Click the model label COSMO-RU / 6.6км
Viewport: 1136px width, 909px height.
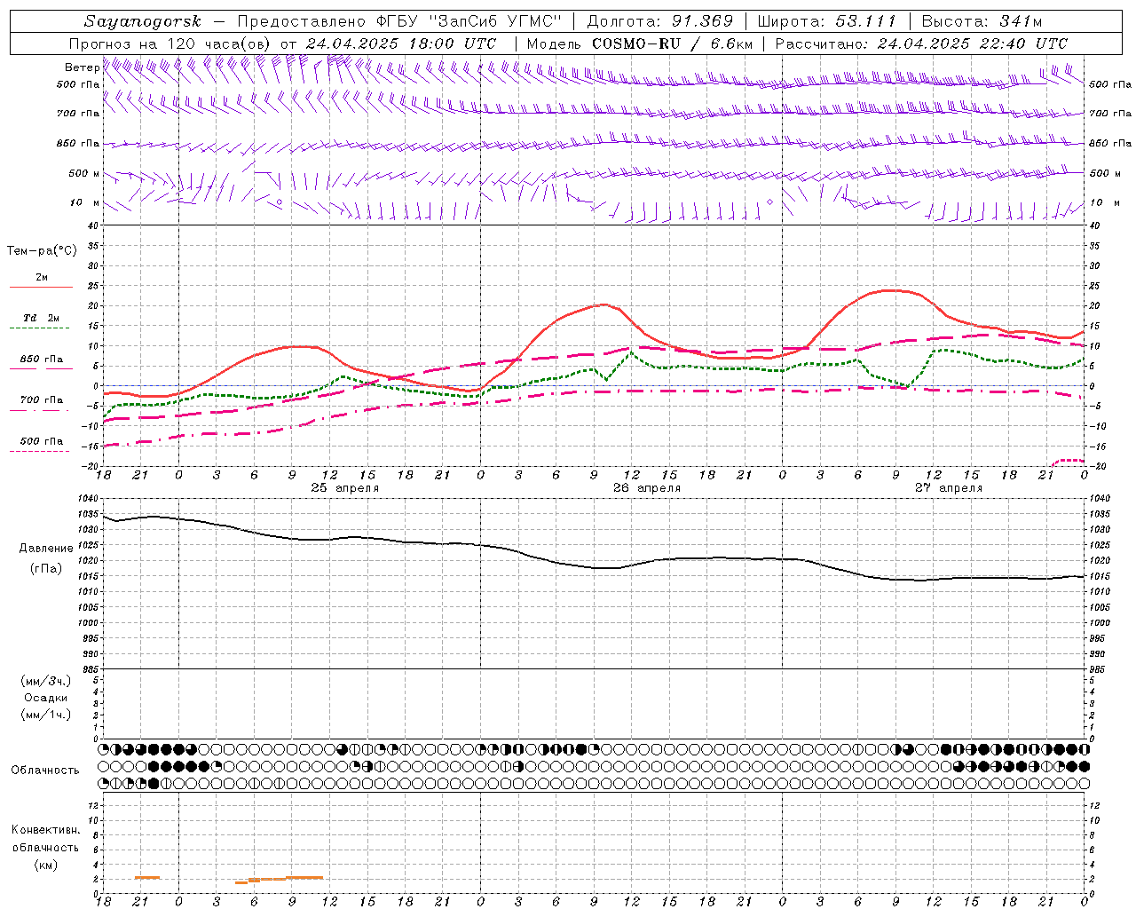(x=673, y=43)
